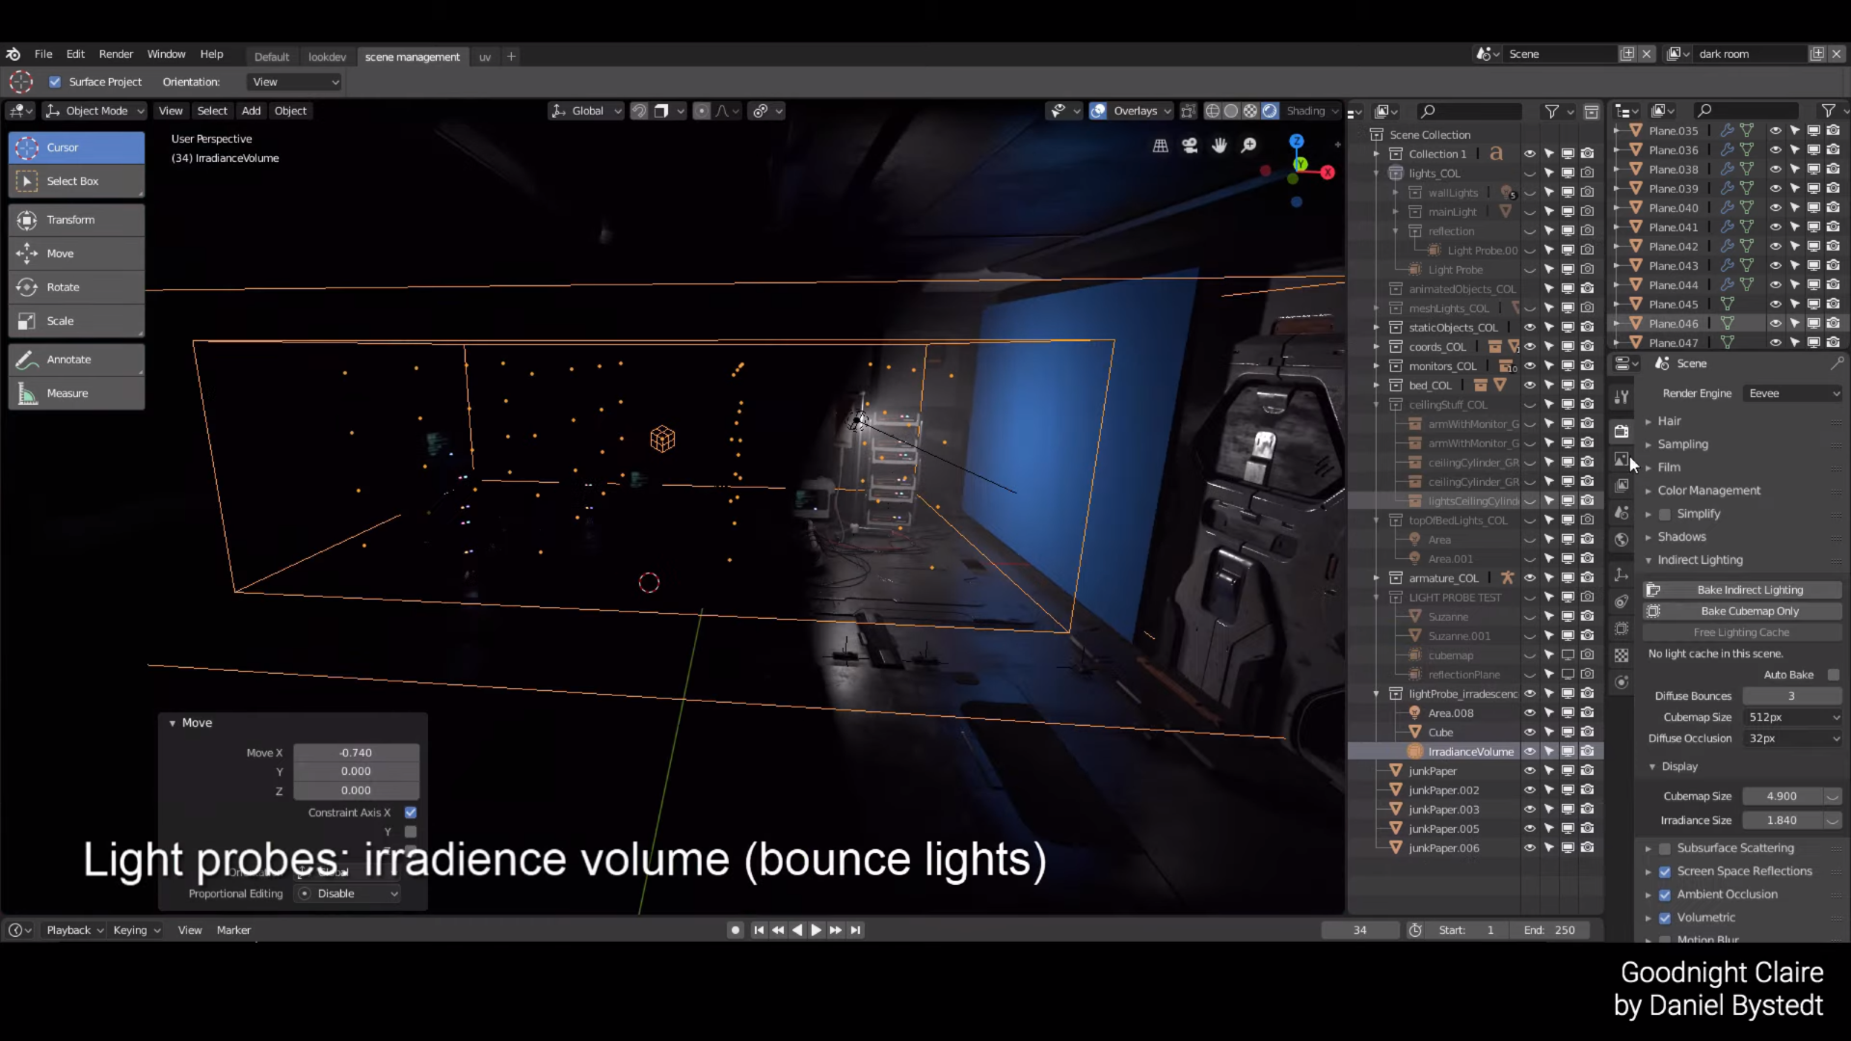Open outliner filter funnel options
The width and height of the screenshot is (1851, 1041).
click(1551, 112)
